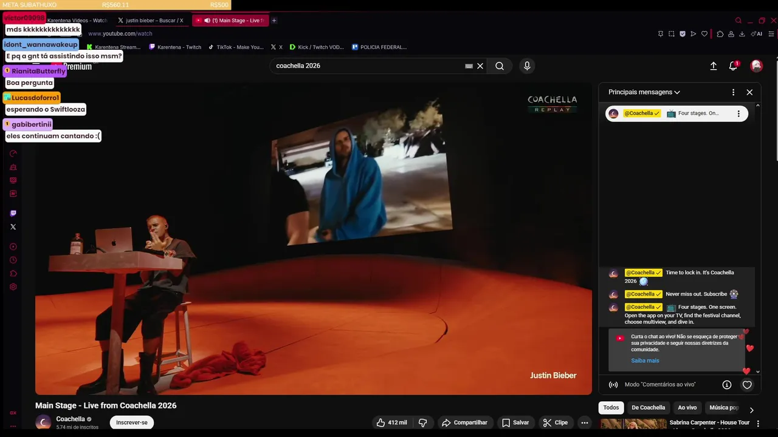778x437 pixels.
Task: Open the AI assistant toolbar button
Action: pyautogui.click(x=757, y=34)
